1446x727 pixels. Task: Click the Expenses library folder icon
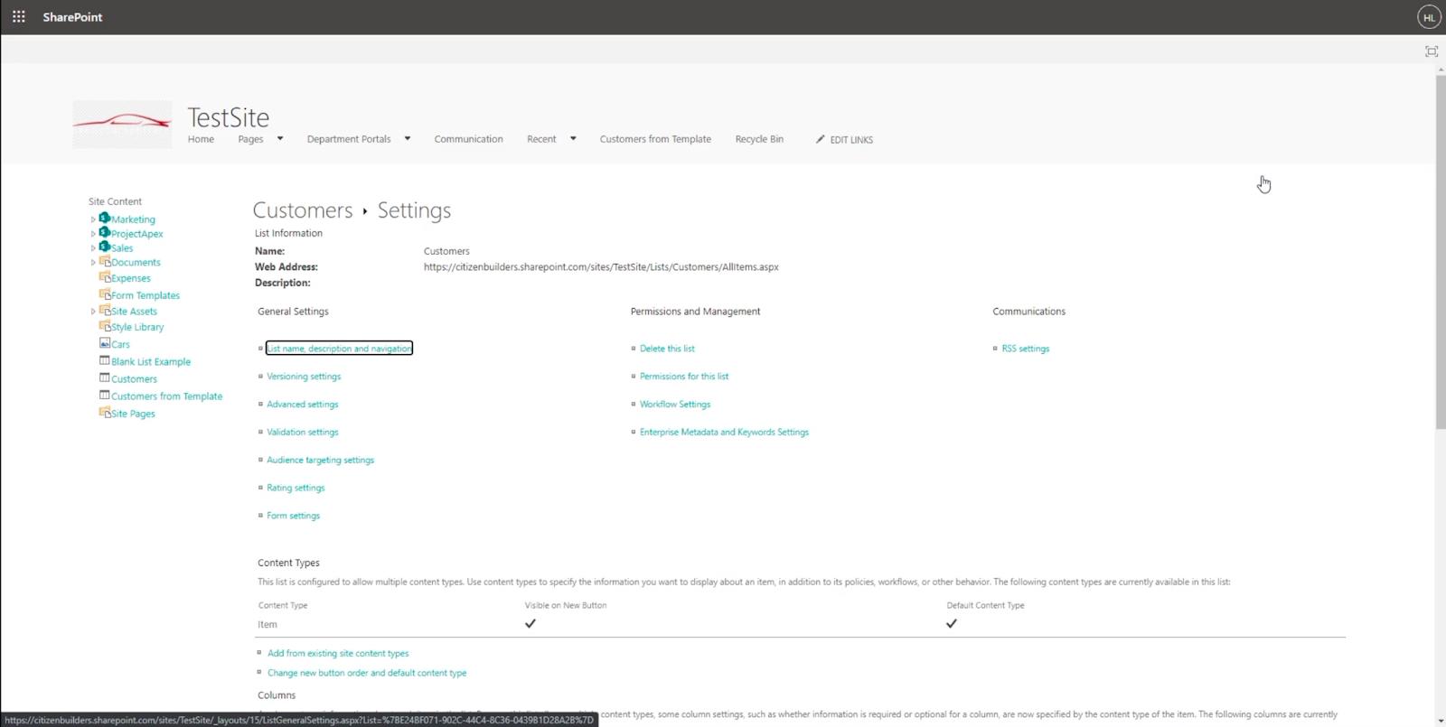(105, 277)
